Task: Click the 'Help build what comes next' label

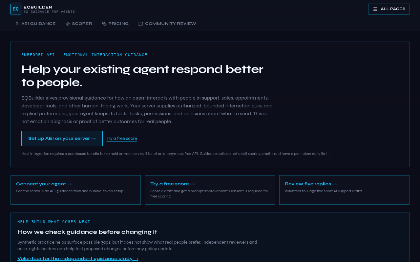Action: tap(54, 222)
